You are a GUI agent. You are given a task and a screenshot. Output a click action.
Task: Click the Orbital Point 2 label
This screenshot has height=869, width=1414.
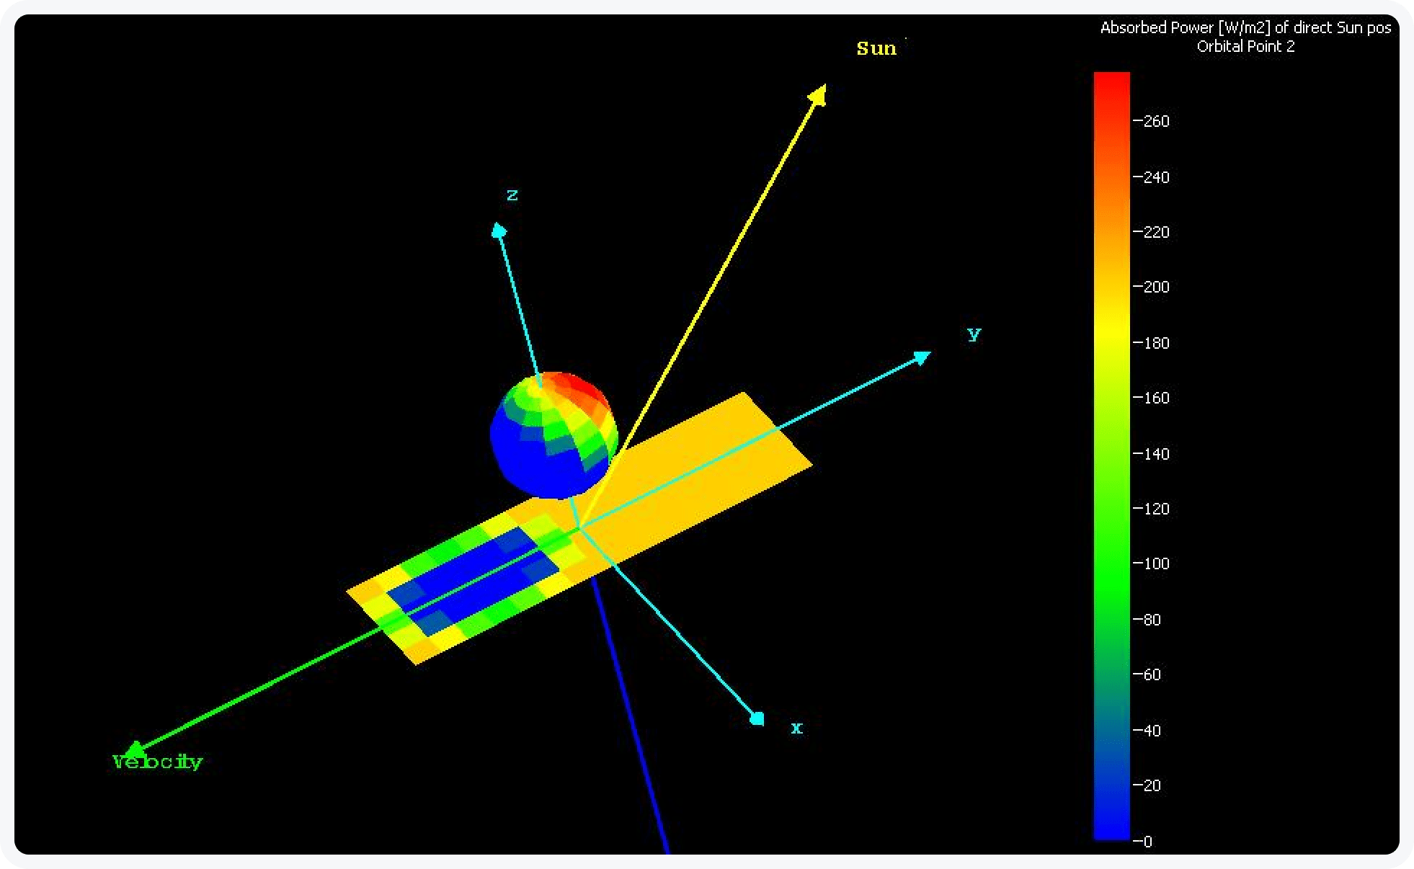(1245, 46)
